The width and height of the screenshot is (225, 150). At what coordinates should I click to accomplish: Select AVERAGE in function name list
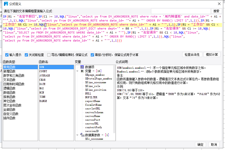pos(56,75)
